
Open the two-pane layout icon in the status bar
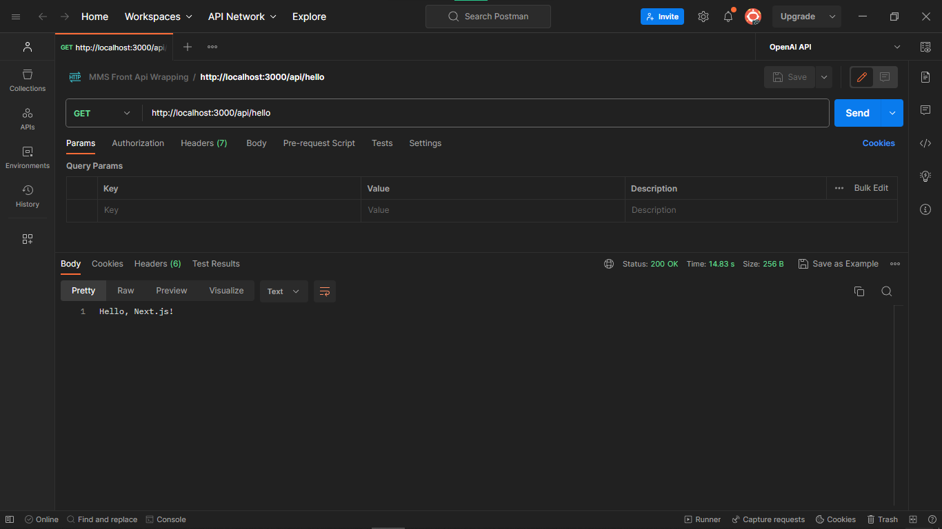click(913, 519)
